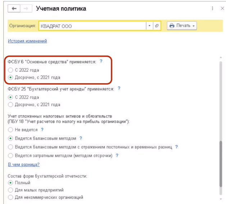This screenshot has width=226, height=204.
Task: Click help question mark for ФСБУ 25
Action: pyautogui.click(x=119, y=88)
